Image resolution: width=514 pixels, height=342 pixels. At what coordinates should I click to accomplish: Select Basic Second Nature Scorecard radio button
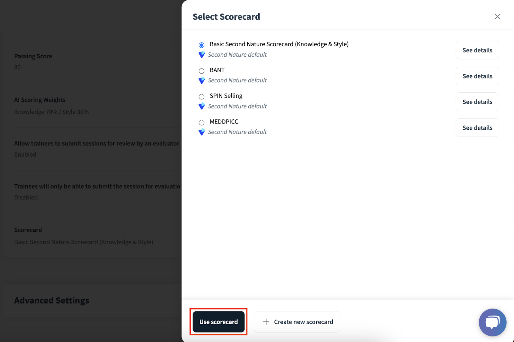[201, 45]
